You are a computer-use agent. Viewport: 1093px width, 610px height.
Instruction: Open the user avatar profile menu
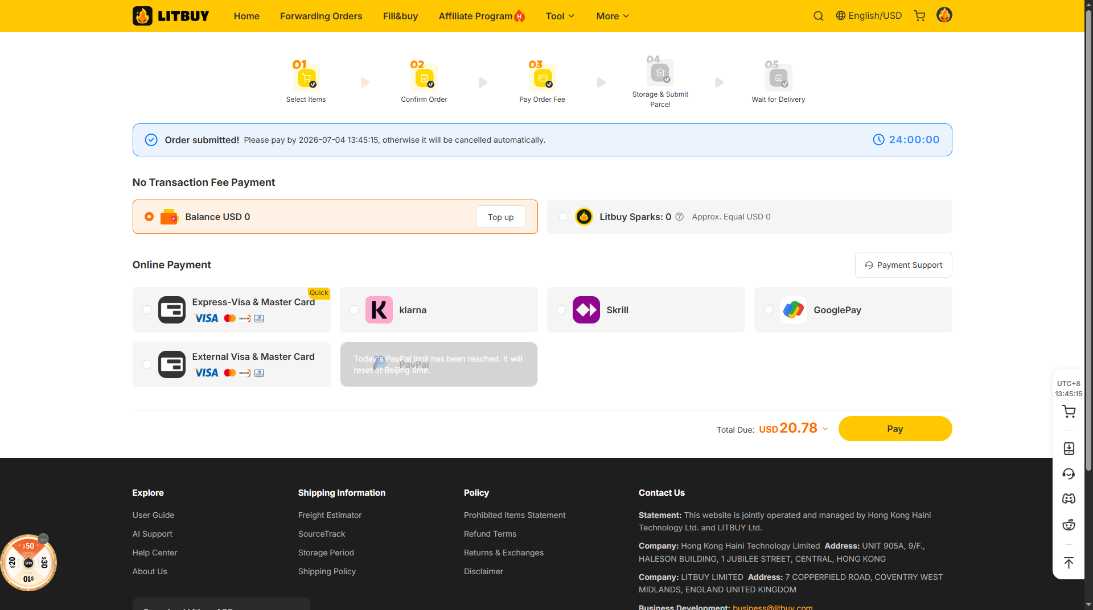tap(944, 15)
